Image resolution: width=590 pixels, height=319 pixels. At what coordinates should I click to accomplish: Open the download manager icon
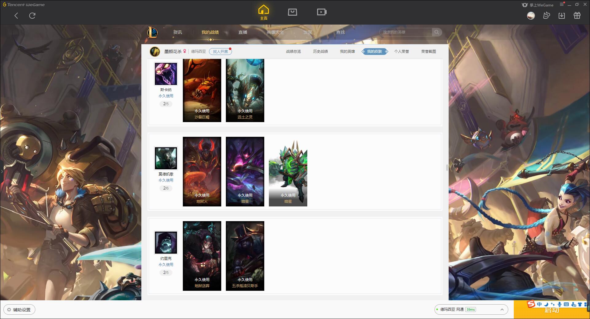point(562,15)
